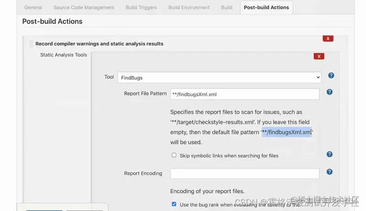Image resolution: width=366 pixels, height=211 pixels.
Task: Show help for Report Encoding field
Action: [x=329, y=172]
